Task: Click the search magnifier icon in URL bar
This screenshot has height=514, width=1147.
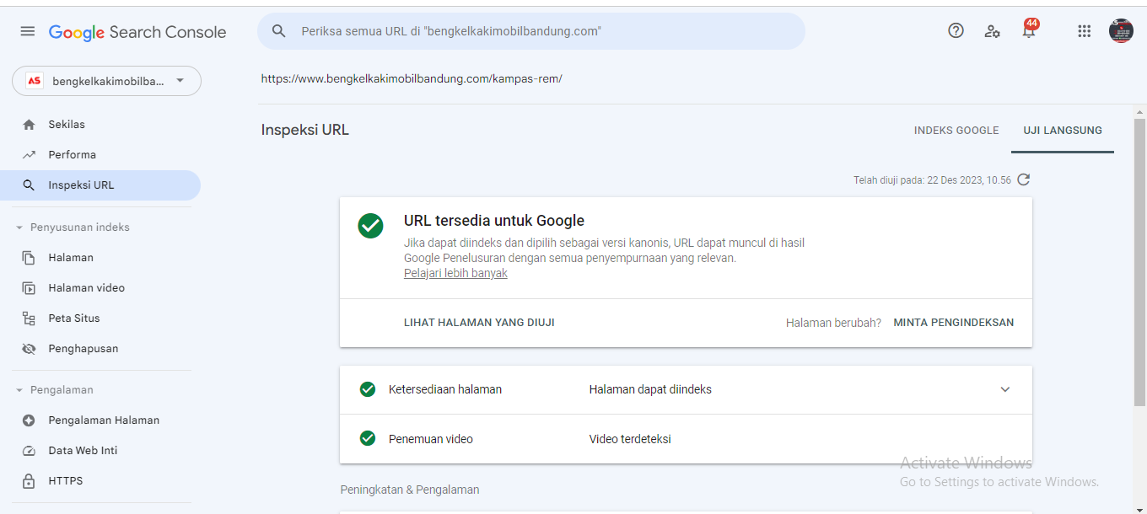Action: point(279,31)
